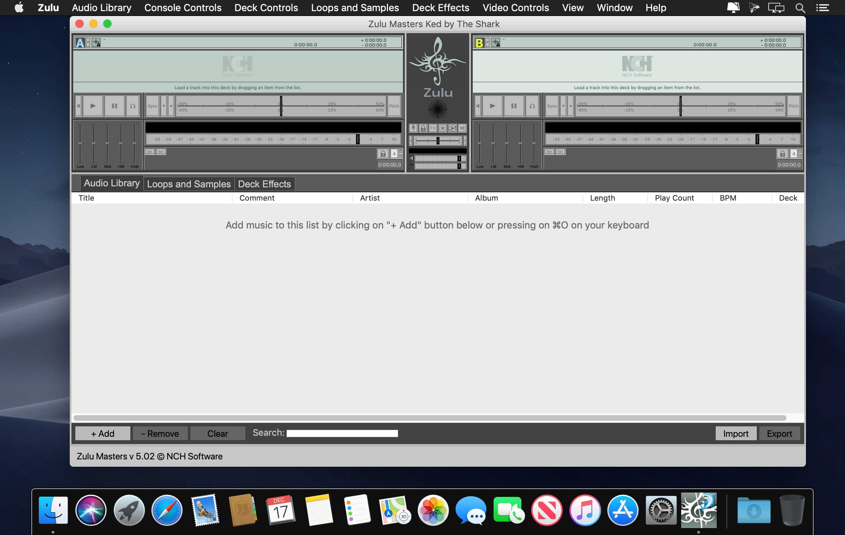Image resolution: width=845 pixels, height=535 pixels.
Task: Click the record button in center console
Action: [442, 128]
